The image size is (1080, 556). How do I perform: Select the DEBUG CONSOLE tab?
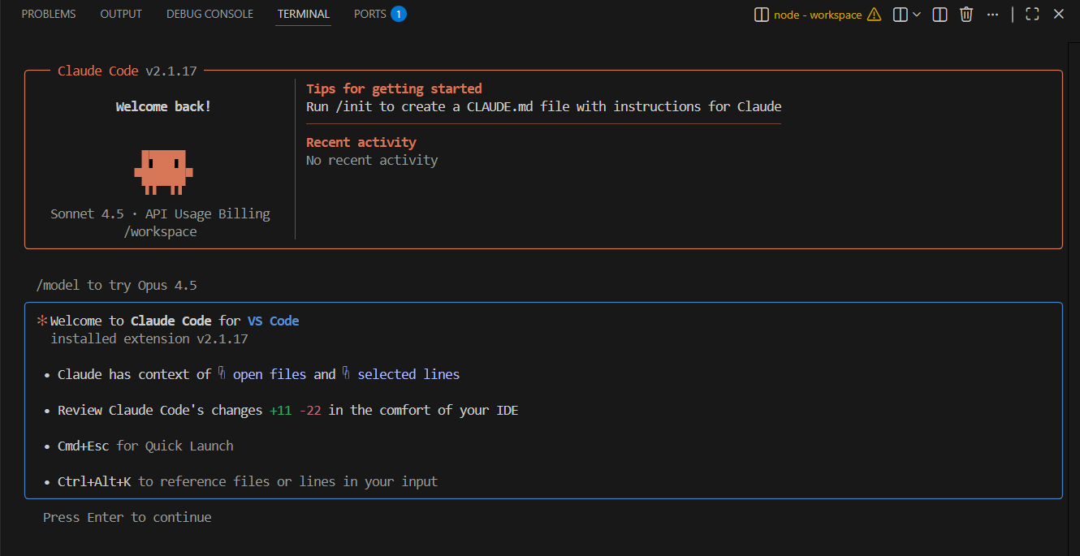(x=210, y=14)
